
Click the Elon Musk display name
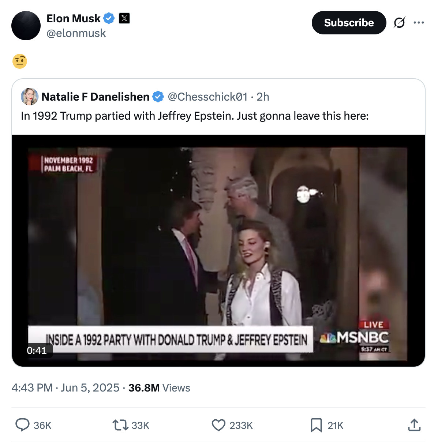tap(74, 18)
